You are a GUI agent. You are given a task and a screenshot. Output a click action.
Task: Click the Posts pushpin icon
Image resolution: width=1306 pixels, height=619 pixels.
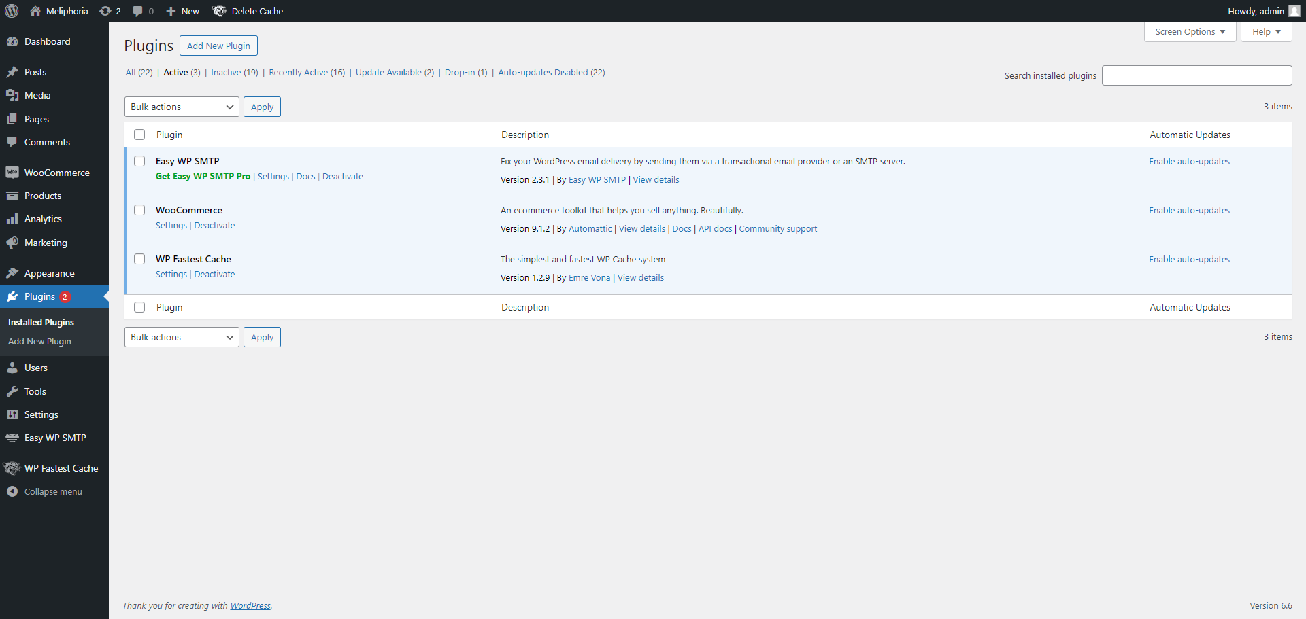point(12,72)
